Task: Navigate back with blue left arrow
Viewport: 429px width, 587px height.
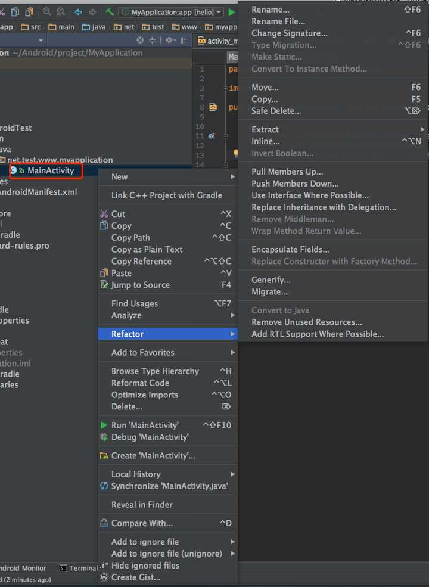Action: pyautogui.click(x=78, y=12)
